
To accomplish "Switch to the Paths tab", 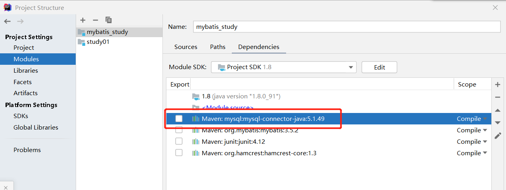I will (218, 47).
